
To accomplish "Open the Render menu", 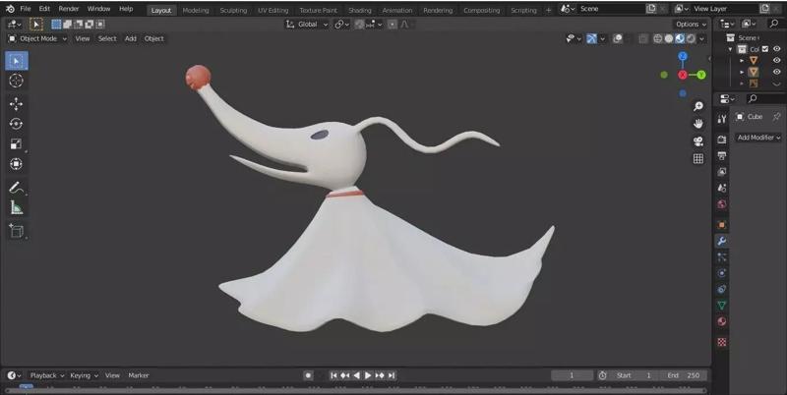I will pos(69,9).
